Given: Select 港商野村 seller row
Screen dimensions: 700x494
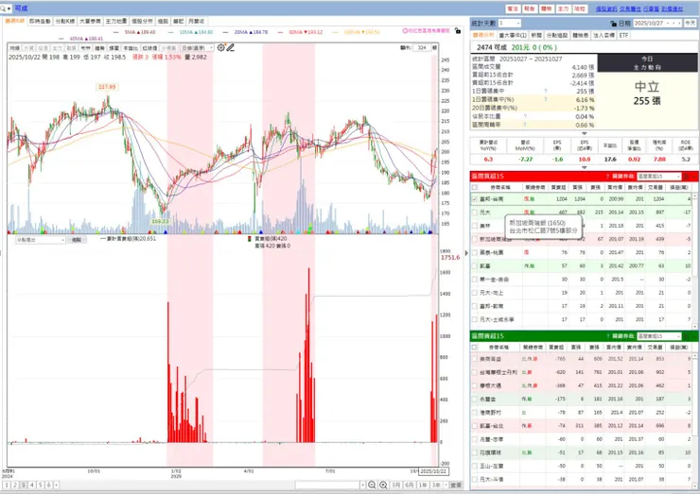Looking at the screenshot, I should 581,413.
